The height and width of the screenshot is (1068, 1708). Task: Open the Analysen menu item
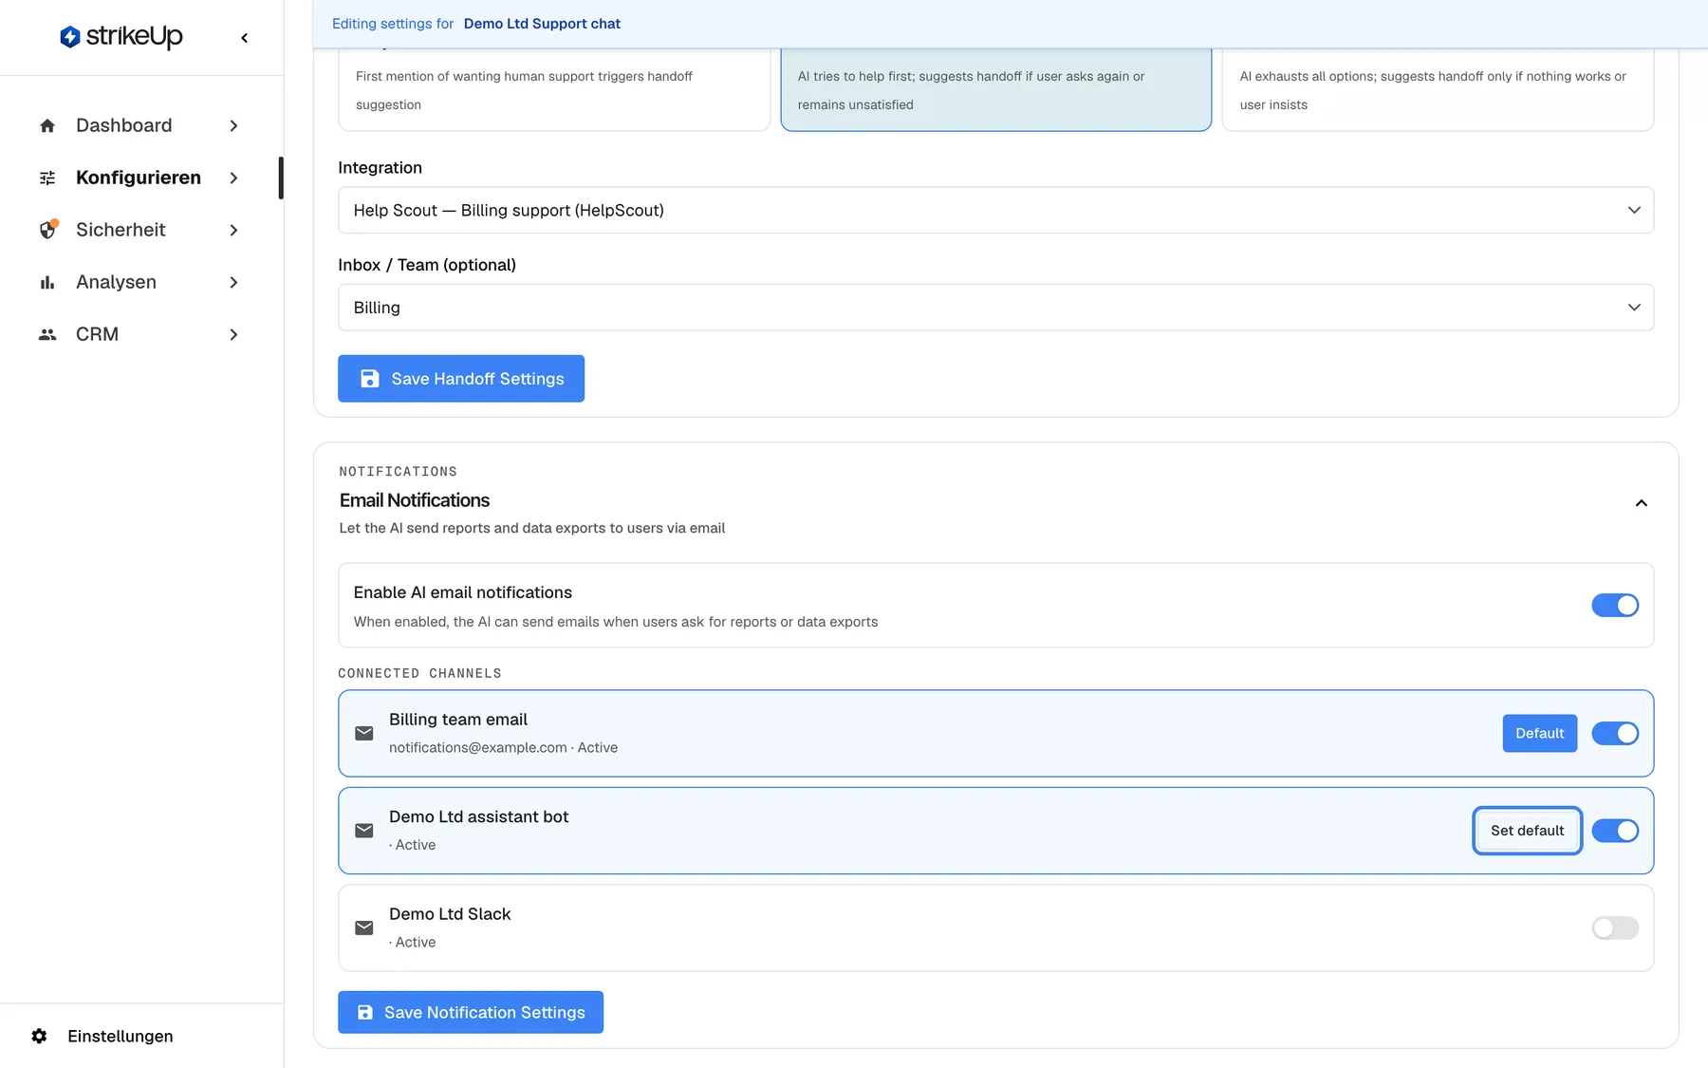tap(139, 282)
